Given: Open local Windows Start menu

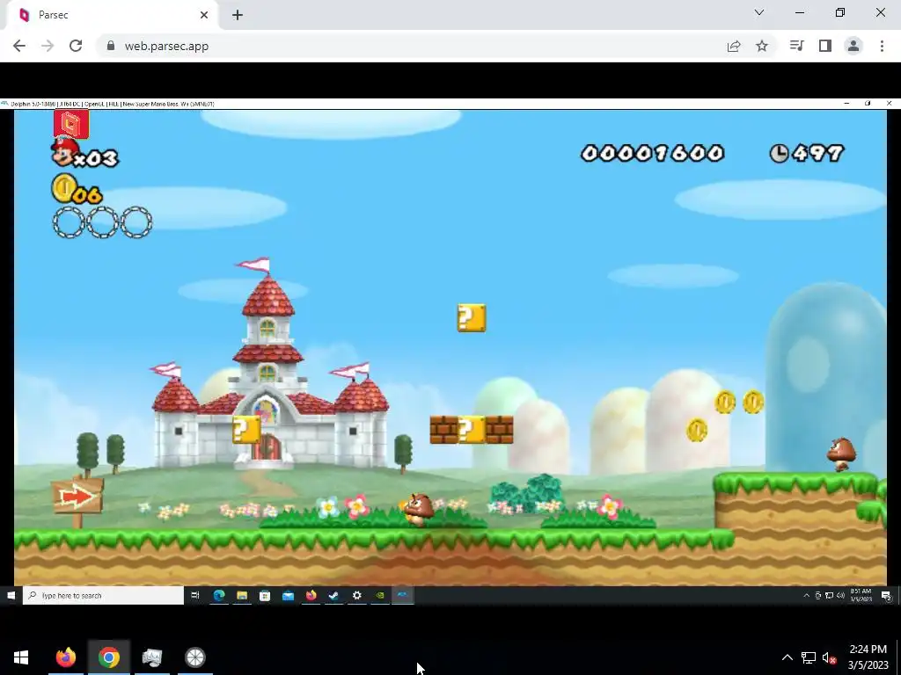Looking at the screenshot, I should point(21,657).
